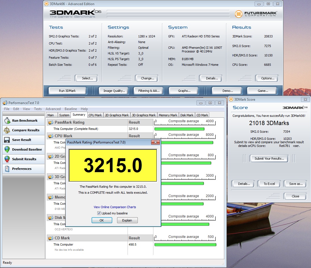Click To Excel in 3DMark Score window

pos(269,184)
